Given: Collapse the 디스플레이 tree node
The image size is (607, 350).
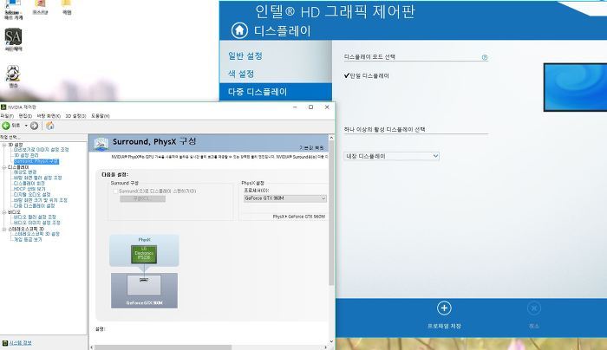Looking at the screenshot, I should (3, 167).
